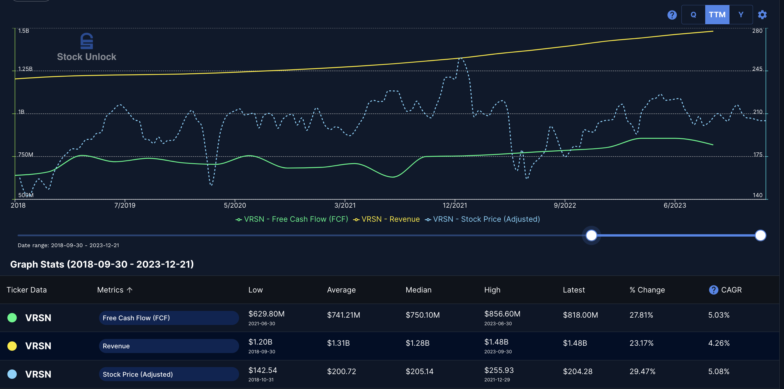Switch chart to Quarterly (Q) view
The height and width of the screenshot is (389, 784).
click(x=693, y=15)
